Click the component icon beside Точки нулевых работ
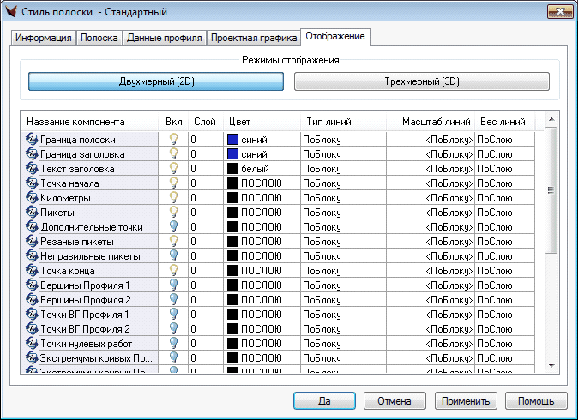The image size is (578, 420). (x=33, y=344)
